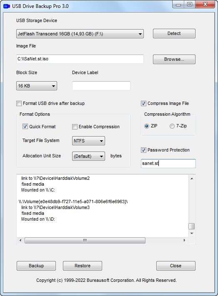Maximize the USB Drive Backup Pro window
The width and height of the screenshot is (218, 296).
pos(190,5)
